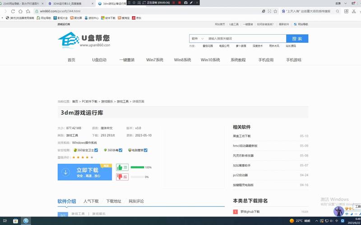Open the U盘启动 navigation menu item
361x225 pixels.
99,60
